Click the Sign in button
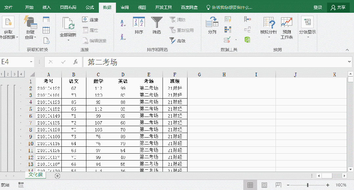Viewport: 354px width, 190px height. [x=318, y=8]
